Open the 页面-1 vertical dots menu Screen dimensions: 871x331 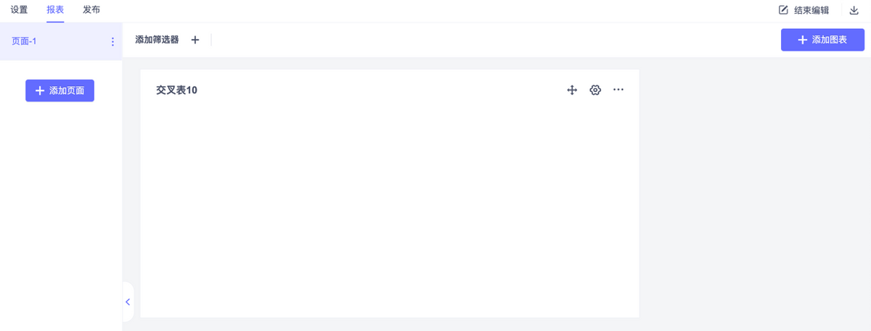point(113,42)
